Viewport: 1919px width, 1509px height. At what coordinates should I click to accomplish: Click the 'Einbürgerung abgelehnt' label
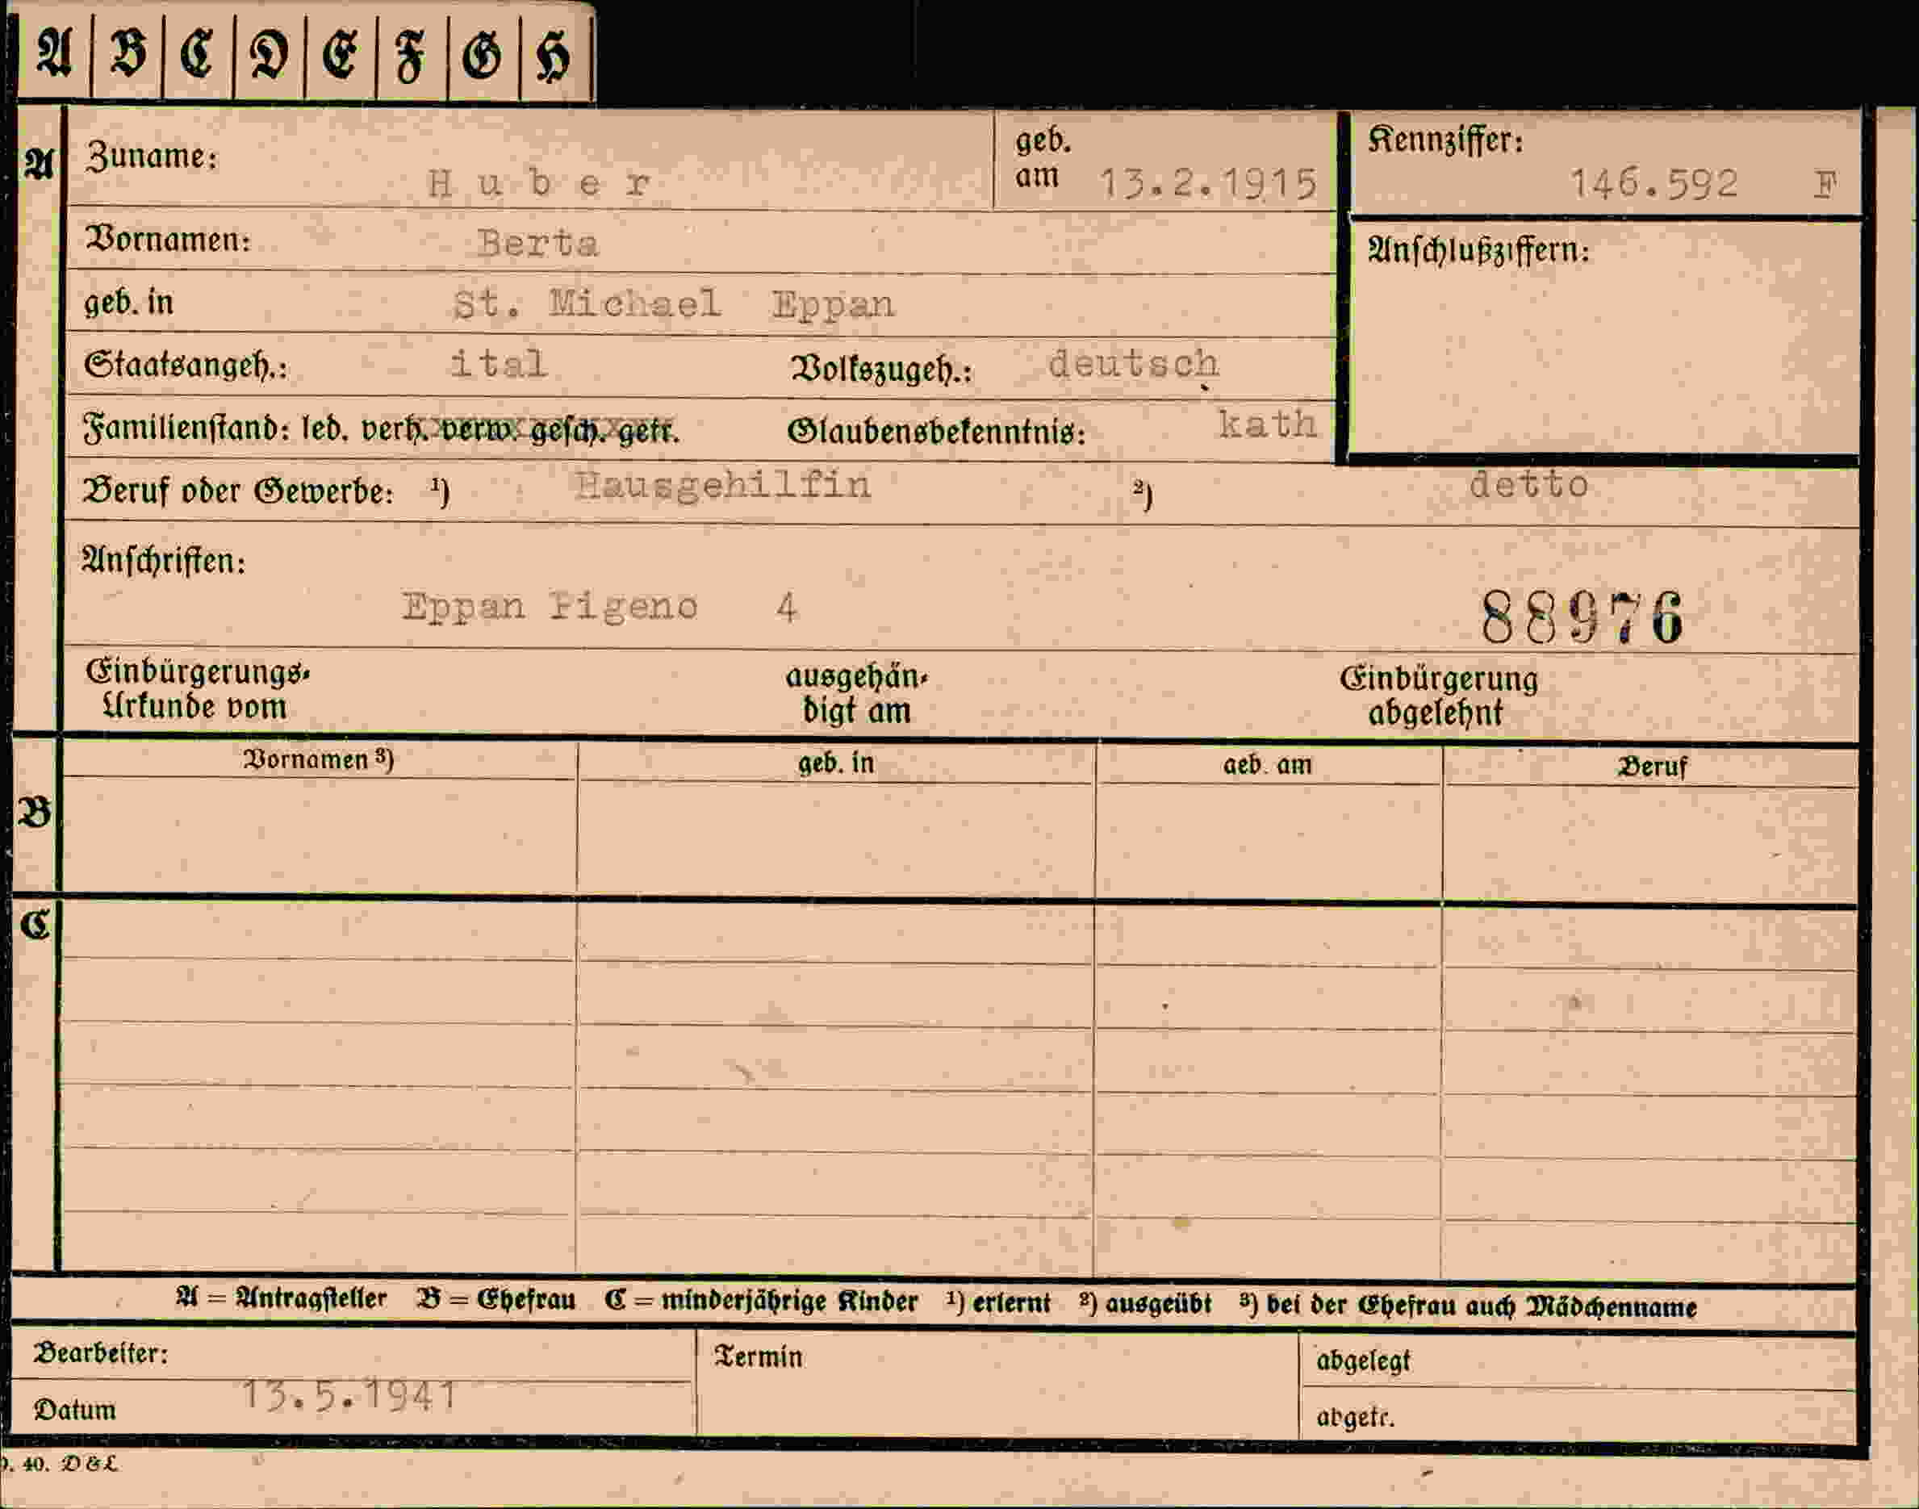click(1438, 696)
